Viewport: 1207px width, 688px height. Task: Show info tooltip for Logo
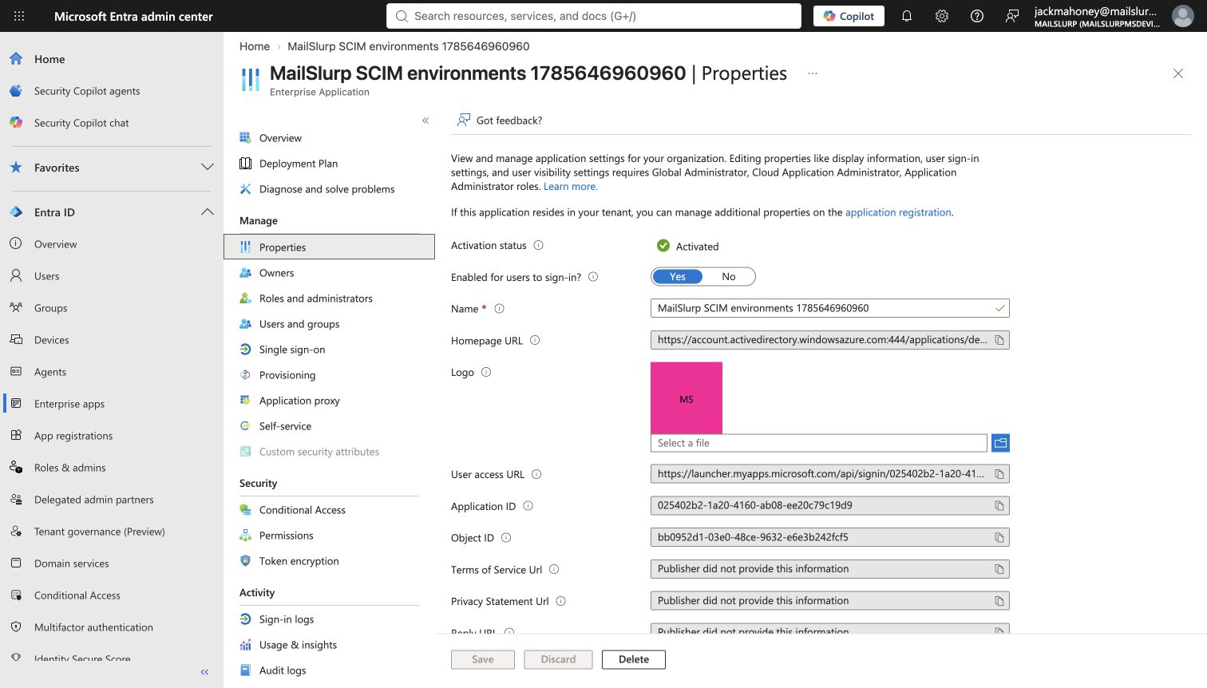(486, 372)
